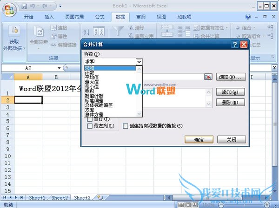Click the 添加(A) button

coord(230,92)
